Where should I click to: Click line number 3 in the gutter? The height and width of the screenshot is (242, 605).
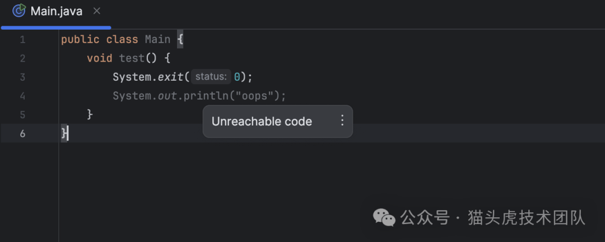(x=22, y=77)
